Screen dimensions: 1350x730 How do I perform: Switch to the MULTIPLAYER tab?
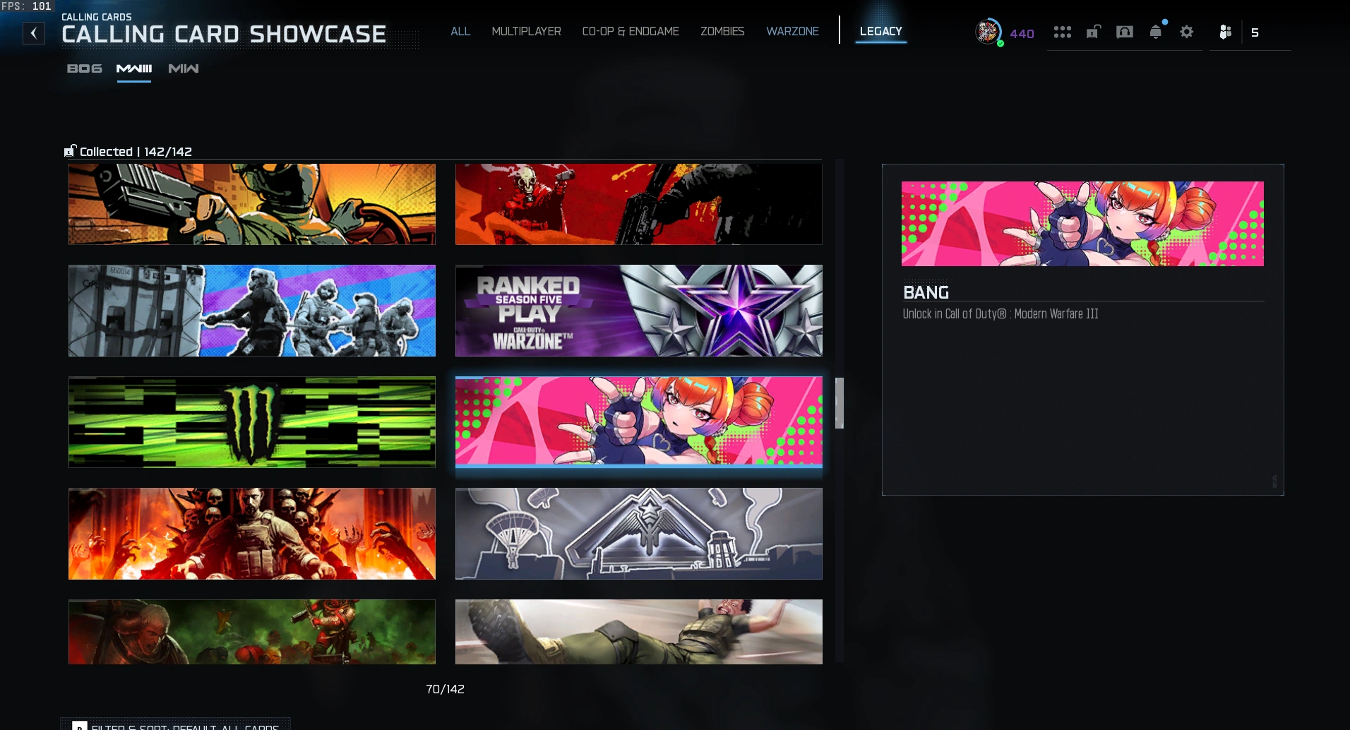pos(526,31)
